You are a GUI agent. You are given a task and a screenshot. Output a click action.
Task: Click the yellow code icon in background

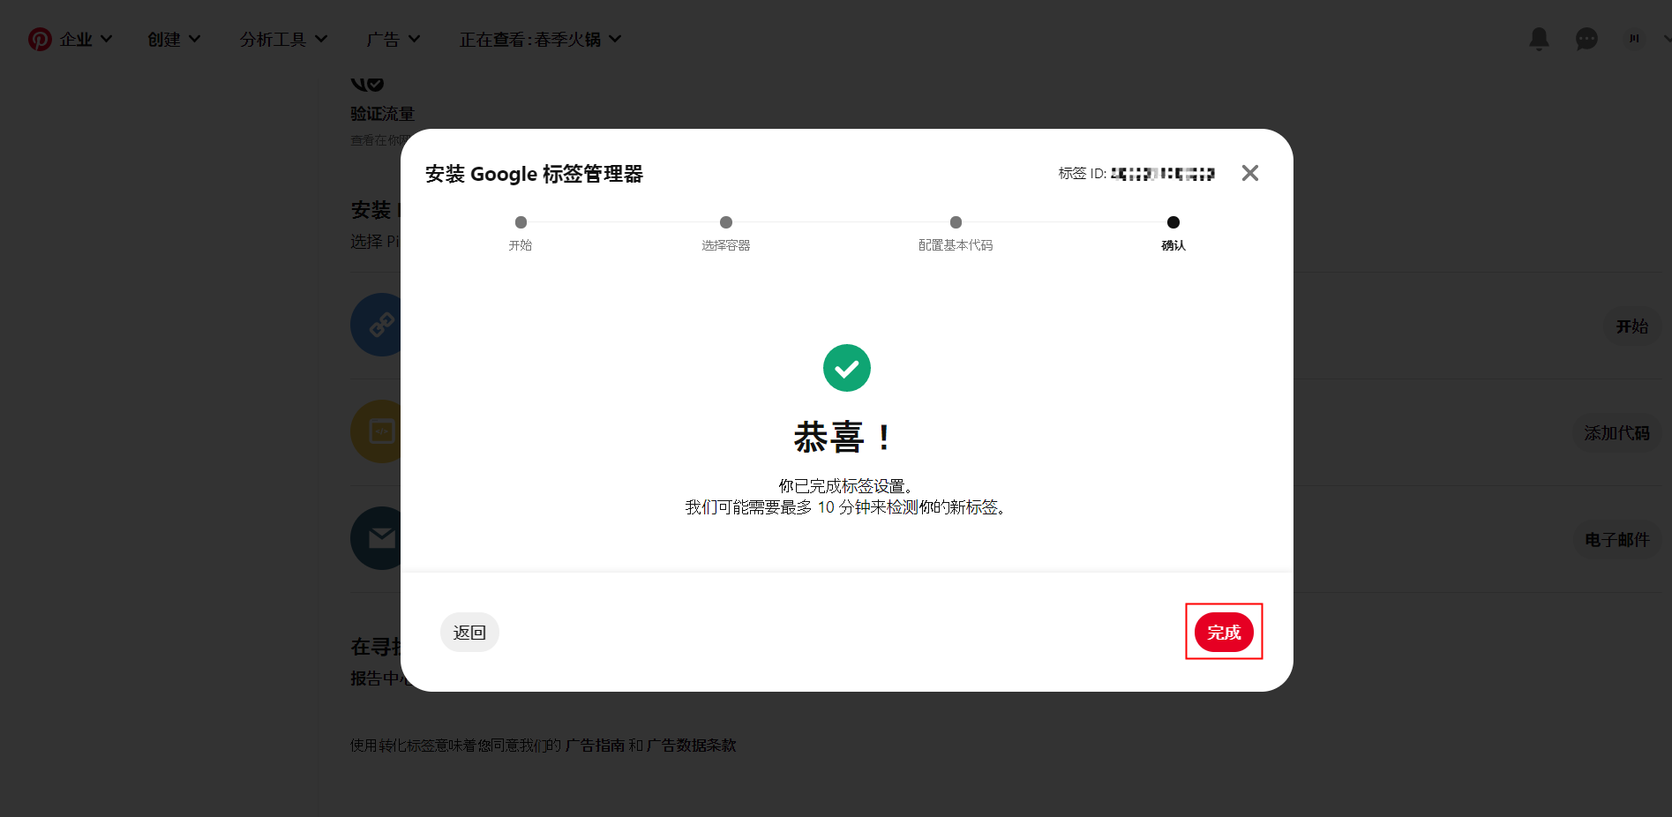coord(377,431)
